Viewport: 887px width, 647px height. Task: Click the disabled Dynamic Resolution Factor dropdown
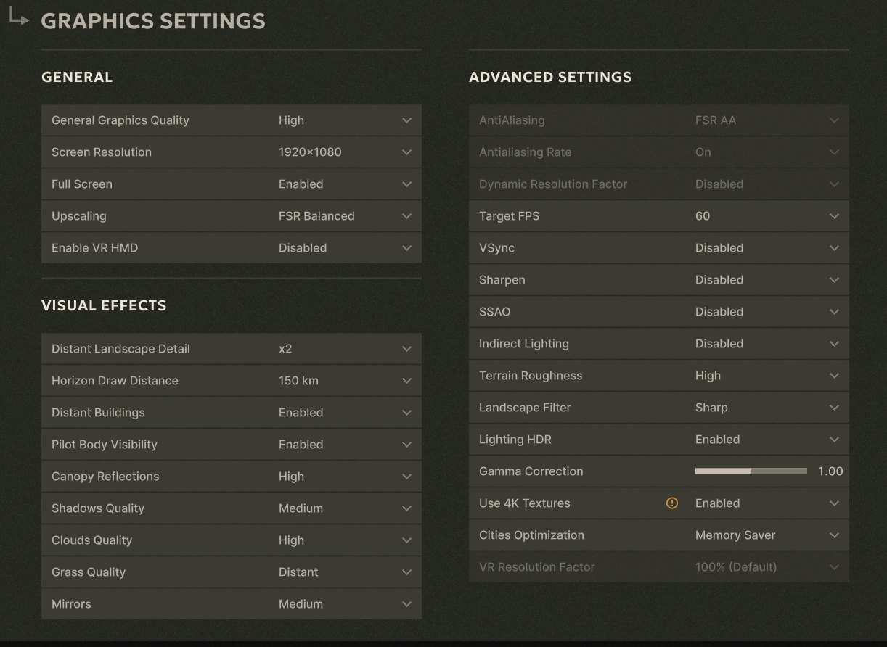(659, 184)
